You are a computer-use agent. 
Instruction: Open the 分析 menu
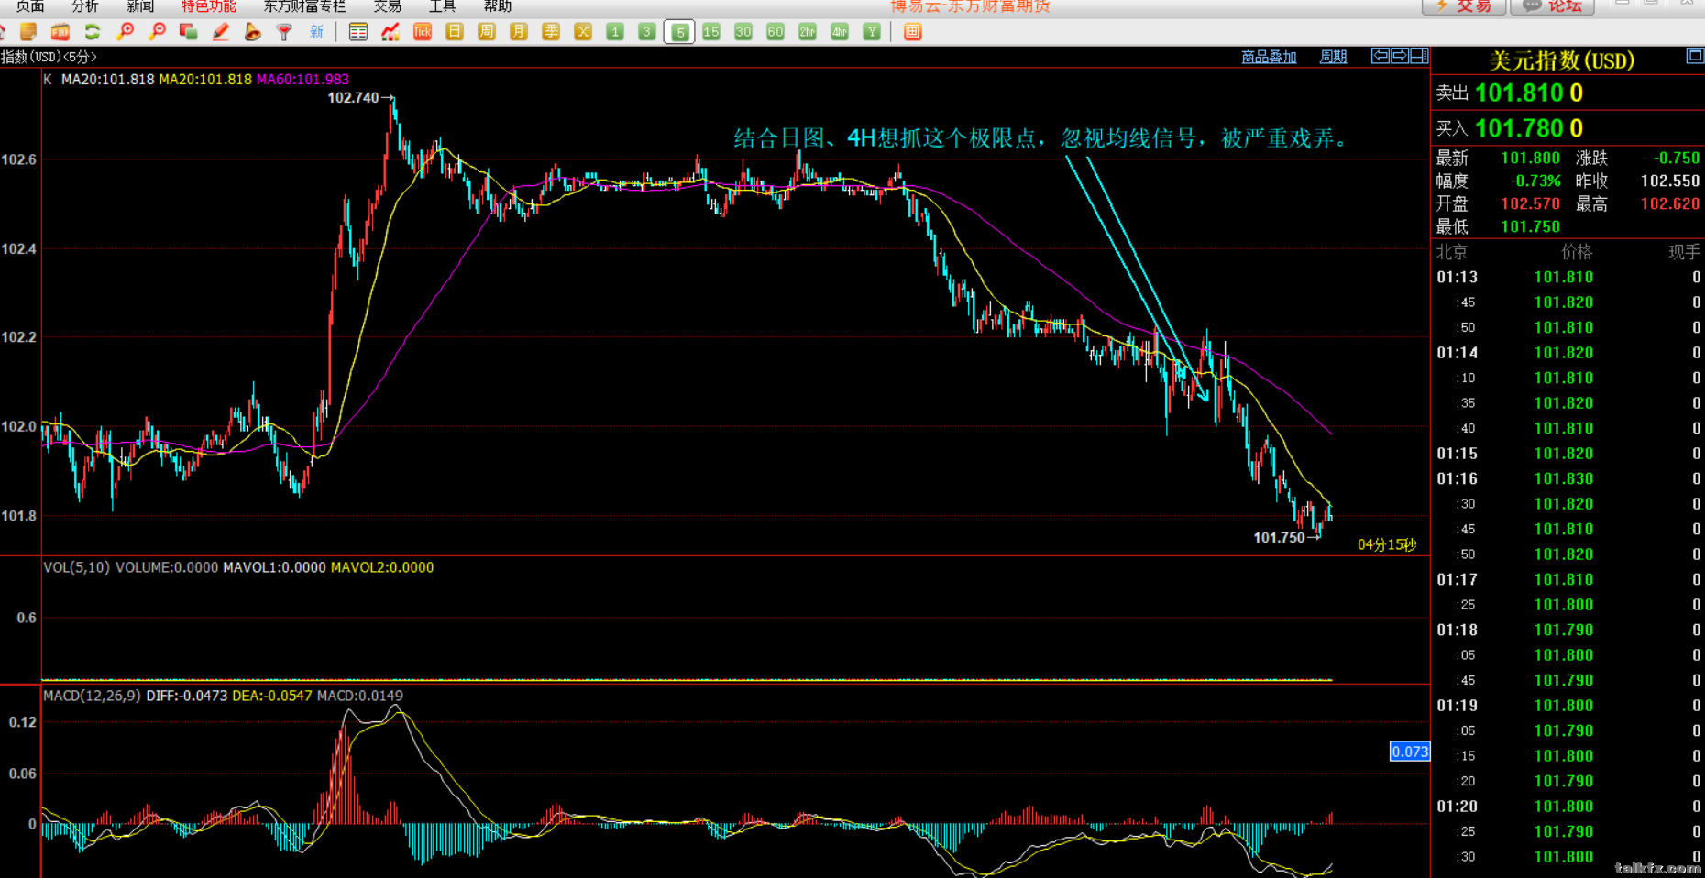click(85, 7)
